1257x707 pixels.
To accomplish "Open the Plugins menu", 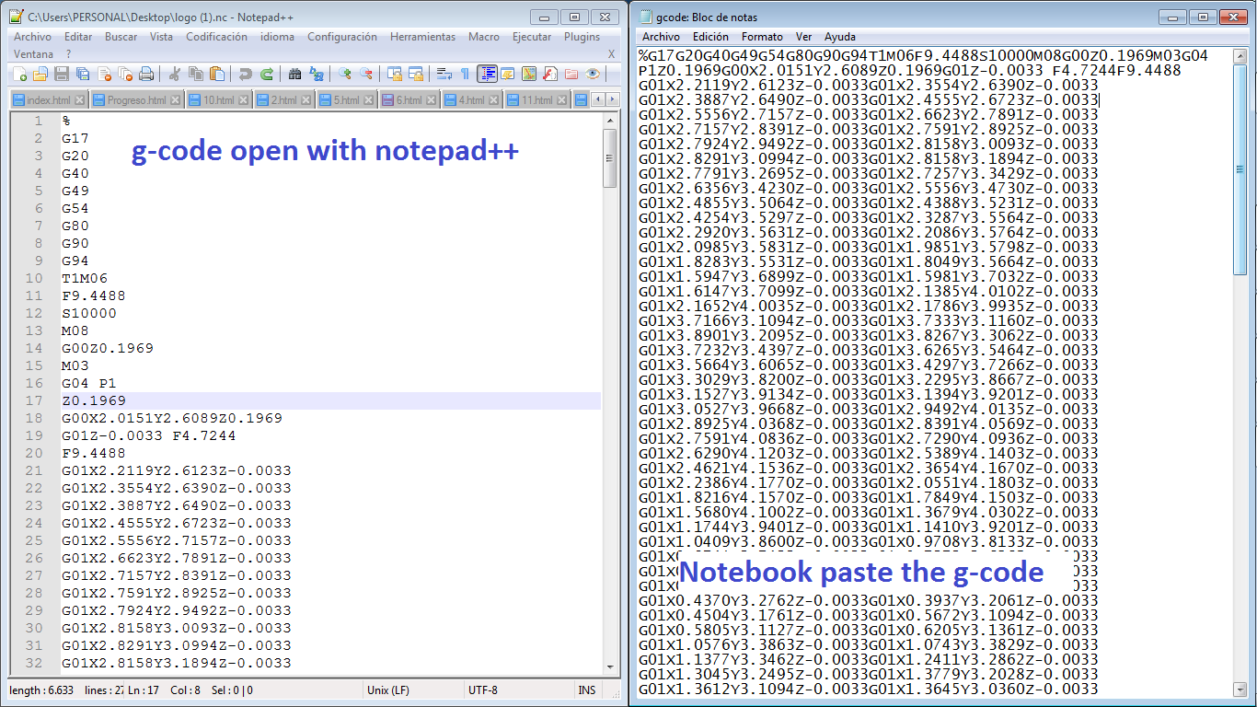I will (x=582, y=37).
